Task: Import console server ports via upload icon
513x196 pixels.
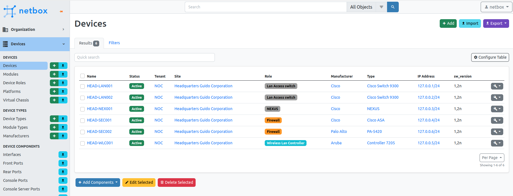Action: pos(63,189)
